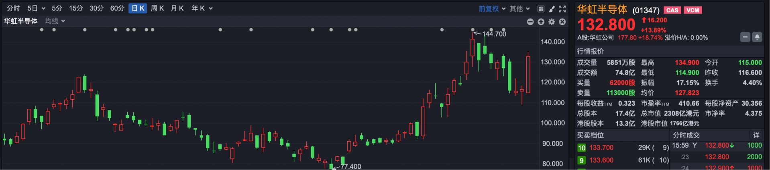This screenshot has width=770, height=170.
Task: Click the 今开 value 115.000
Action: [750, 62]
